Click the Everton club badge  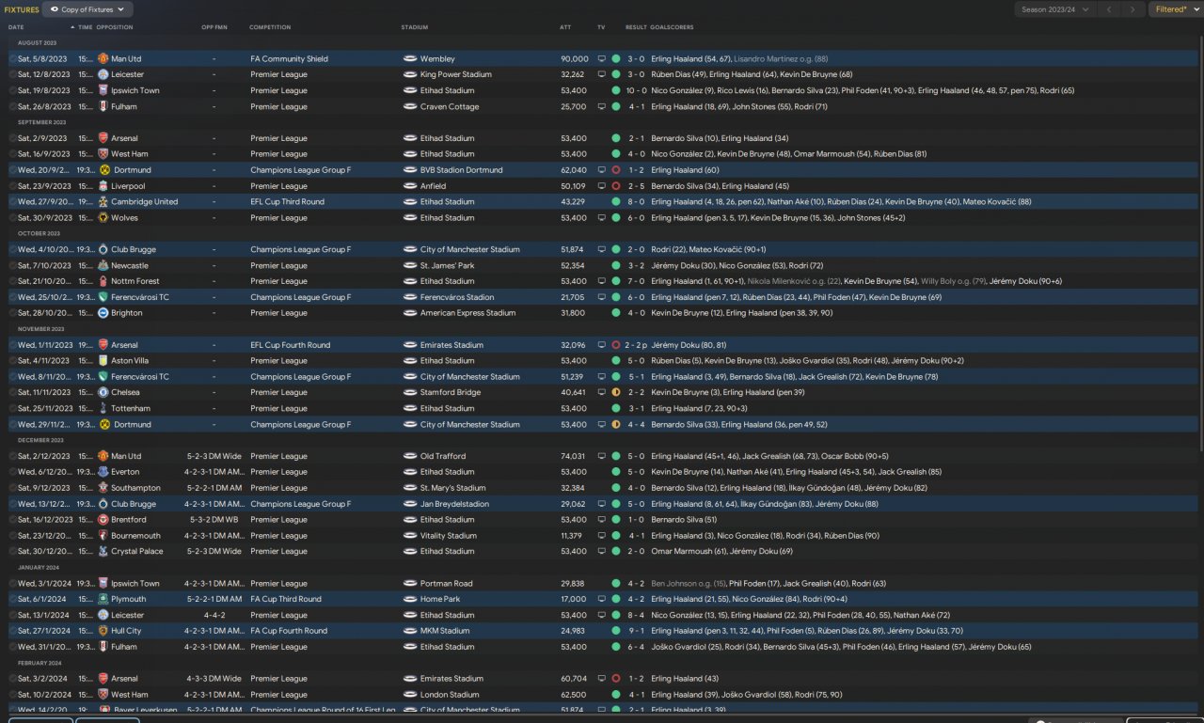click(x=103, y=472)
